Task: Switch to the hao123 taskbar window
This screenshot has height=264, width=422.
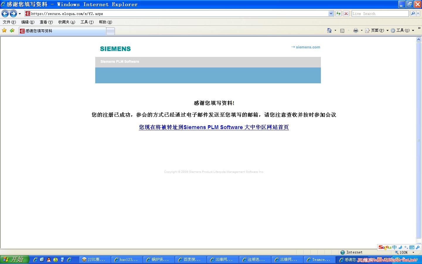Action: (127, 260)
